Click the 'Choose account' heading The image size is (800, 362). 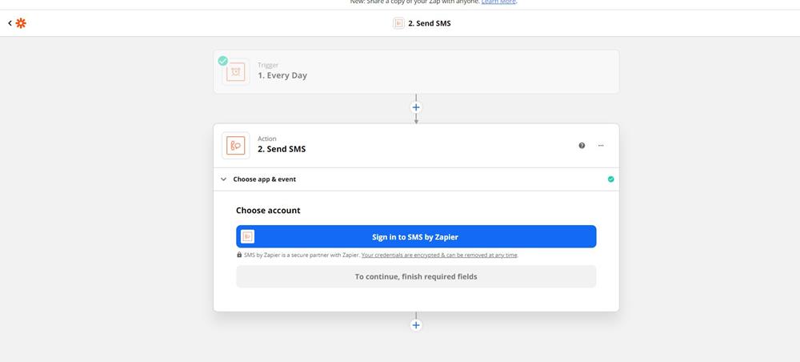click(268, 211)
